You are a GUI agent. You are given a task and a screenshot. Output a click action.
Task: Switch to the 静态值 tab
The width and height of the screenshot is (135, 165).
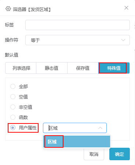(x=52, y=68)
